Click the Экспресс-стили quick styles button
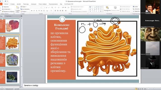 pos(115,9)
